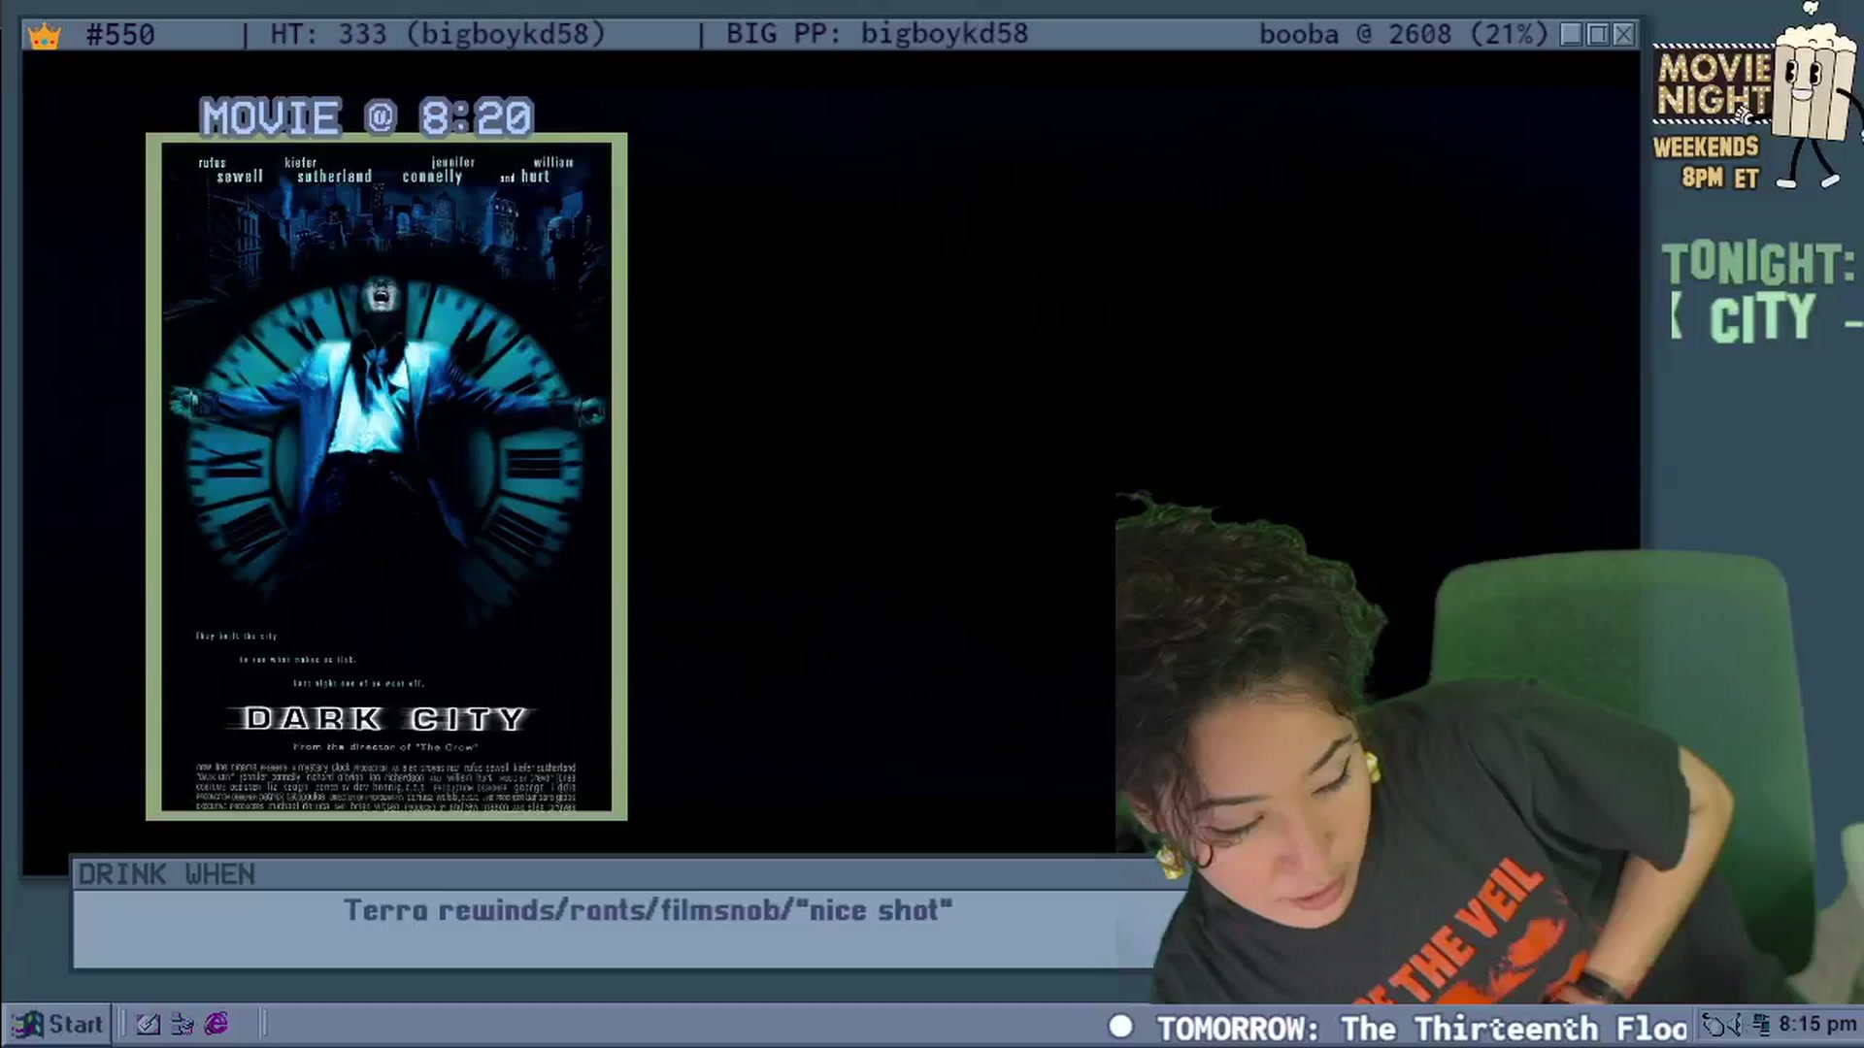Click the 'DRINK WHEN' panel title
The width and height of the screenshot is (1864, 1048).
[167, 874]
